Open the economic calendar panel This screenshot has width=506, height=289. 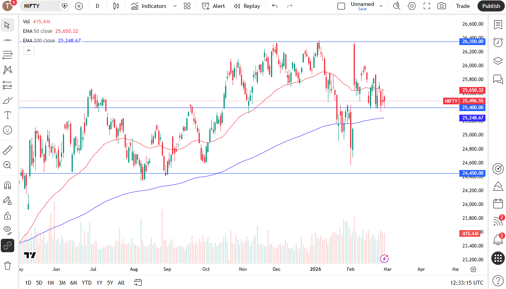pos(498,204)
